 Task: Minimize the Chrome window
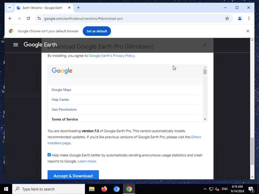coord(225,8)
